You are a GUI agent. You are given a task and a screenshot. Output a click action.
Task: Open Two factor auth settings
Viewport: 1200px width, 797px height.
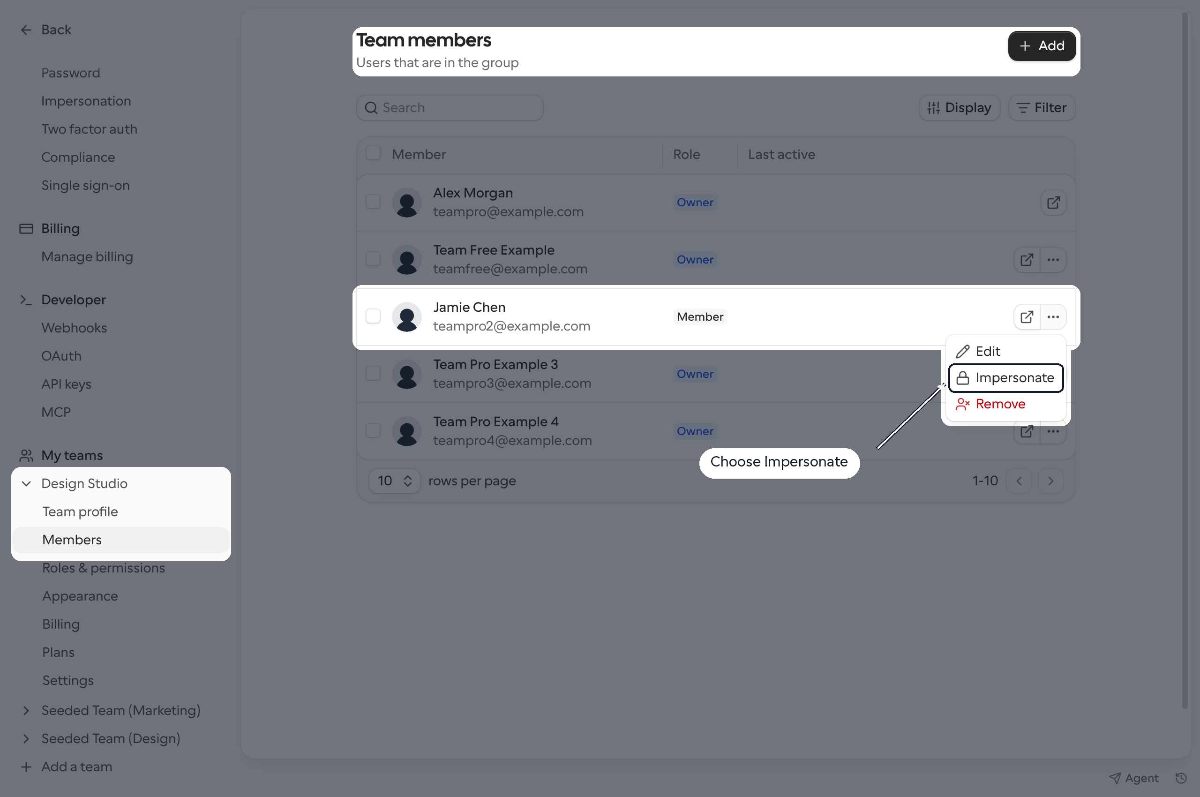click(90, 129)
